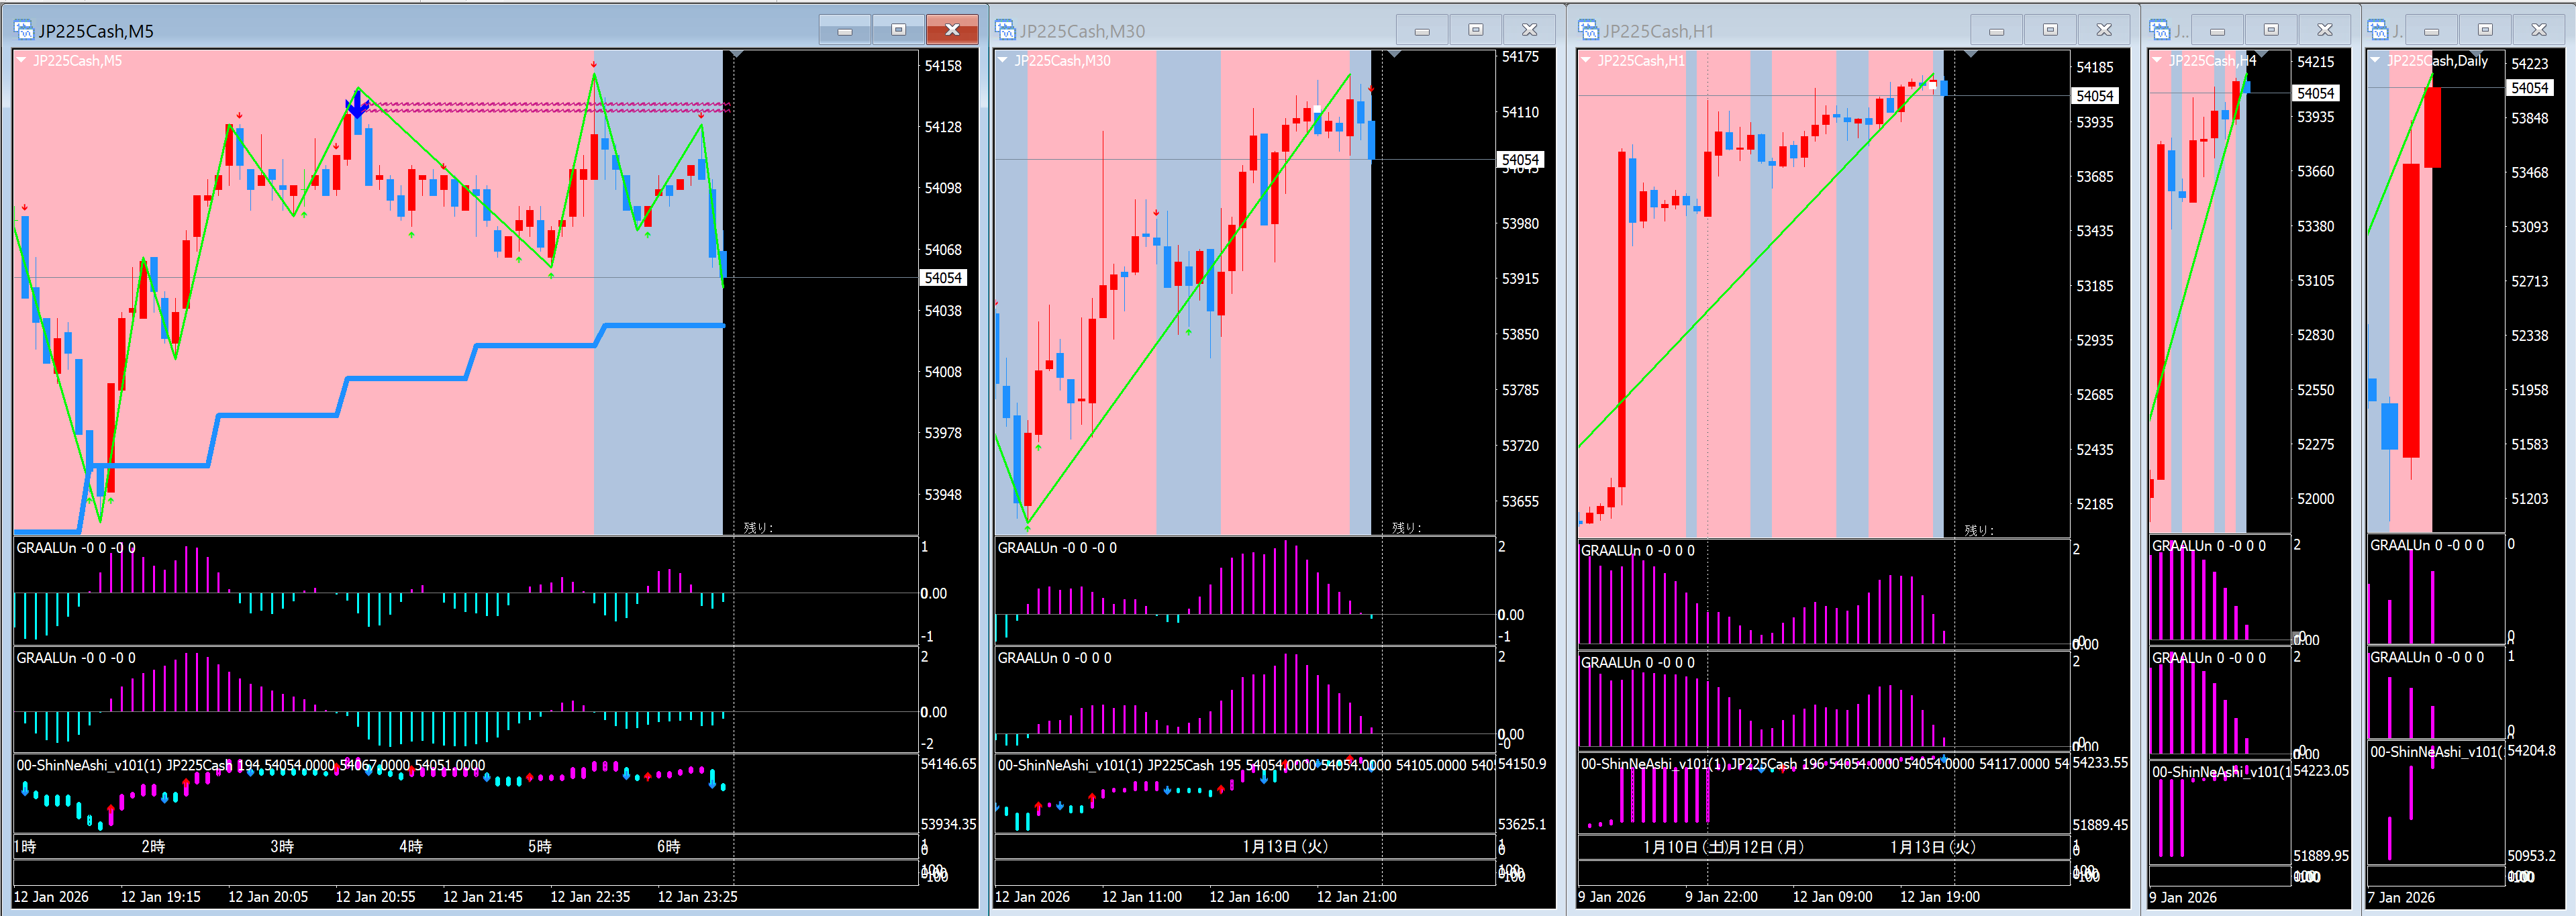Viewport: 2576px width, 916px height.
Task: Maximize the JP225Cash,M30 chart window
Action: pyautogui.click(x=1475, y=30)
